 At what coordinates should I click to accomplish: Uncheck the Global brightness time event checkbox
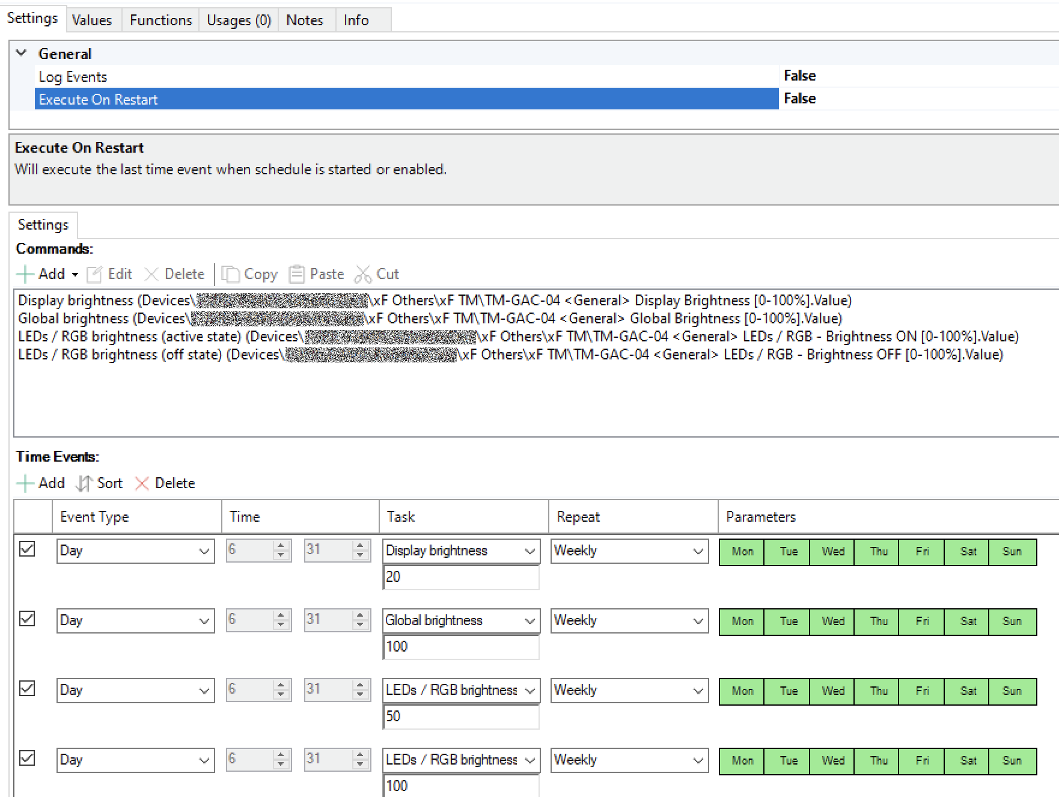(x=27, y=618)
